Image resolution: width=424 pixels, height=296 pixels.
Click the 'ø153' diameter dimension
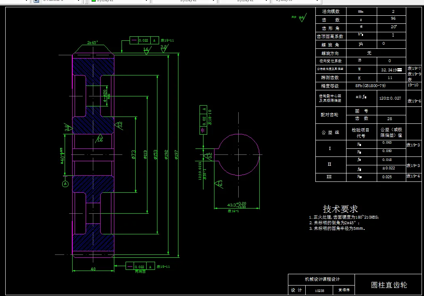click(x=155, y=154)
